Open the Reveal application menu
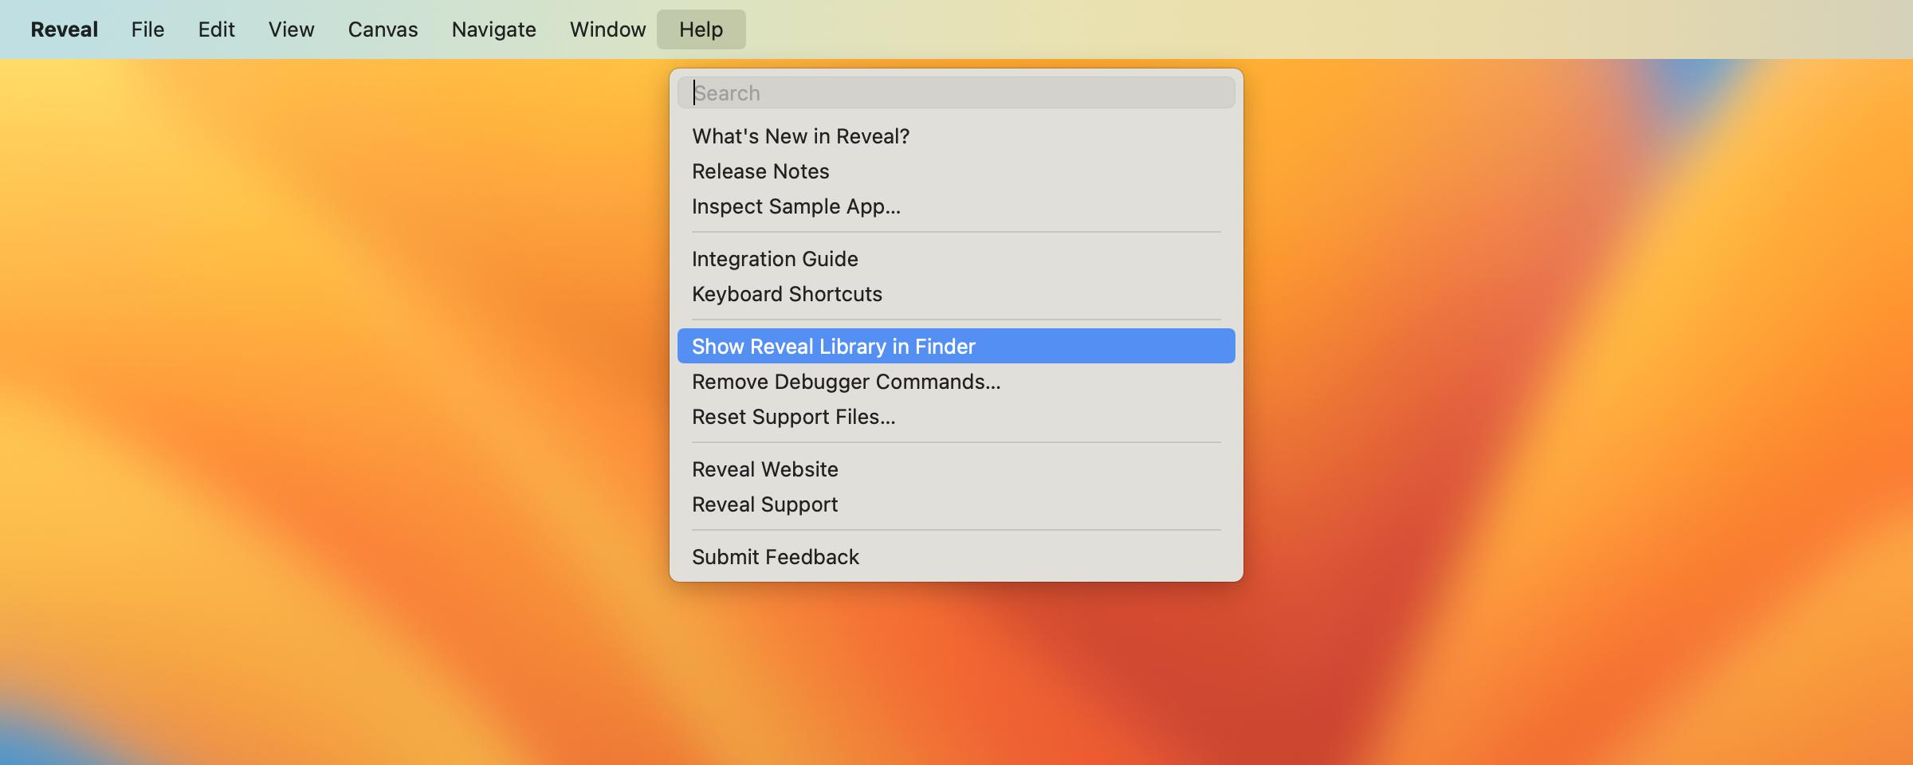1913x765 pixels. click(x=64, y=29)
